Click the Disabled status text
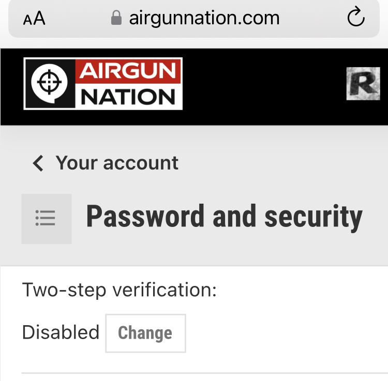The height and width of the screenshot is (381, 388). (x=61, y=332)
